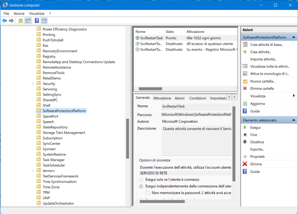The height and width of the screenshot is (214, 298).
Task: Click the Back arrow toolbar icon
Action: pos(4,21)
